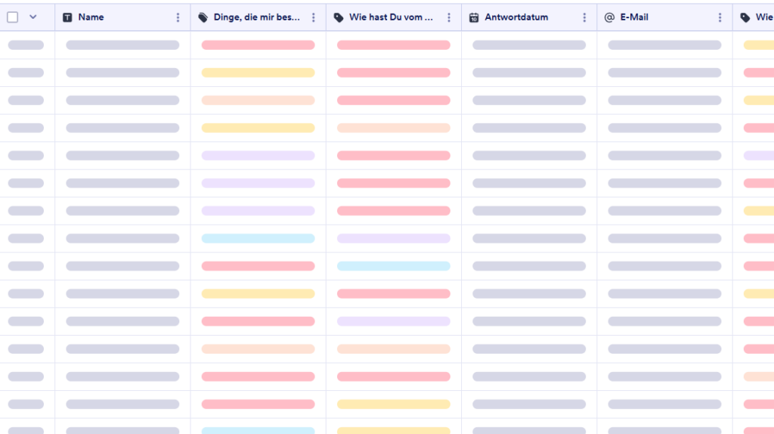Select the Antwortdatum column header label
Screen dimensions: 774x434
pyautogui.click(x=516, y=17)
